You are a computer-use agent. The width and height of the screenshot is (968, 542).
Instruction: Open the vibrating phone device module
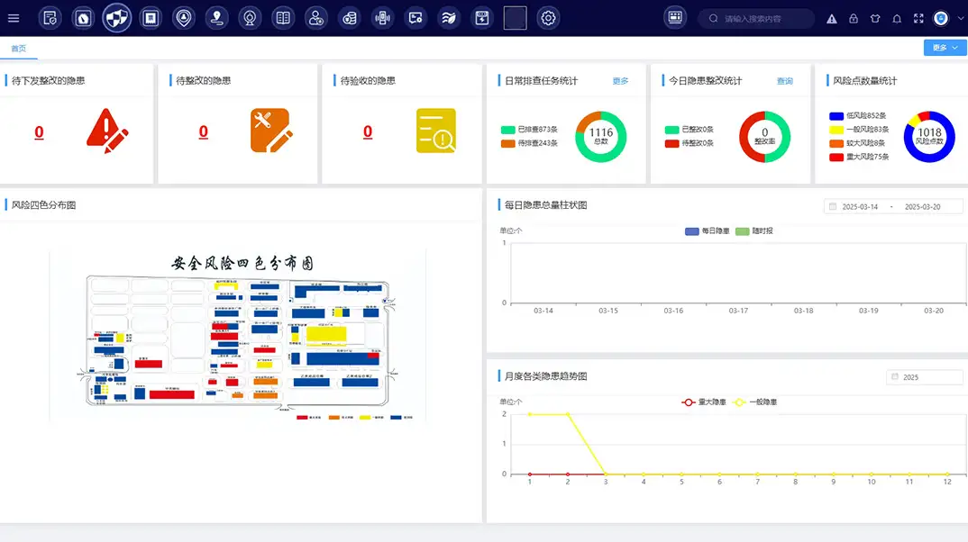(x=383, y=18)
